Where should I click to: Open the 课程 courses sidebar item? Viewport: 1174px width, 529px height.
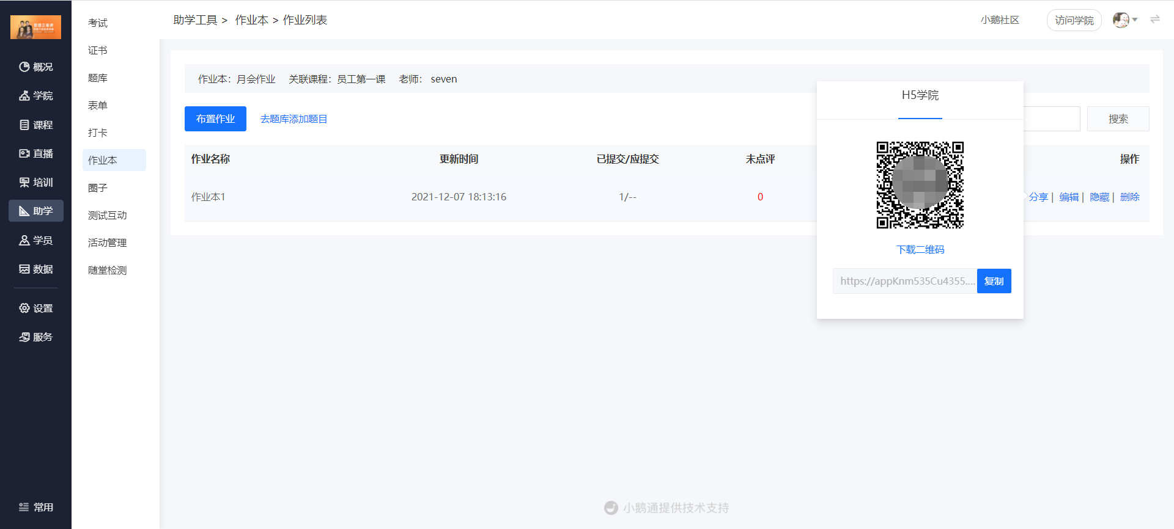point(35,125)
